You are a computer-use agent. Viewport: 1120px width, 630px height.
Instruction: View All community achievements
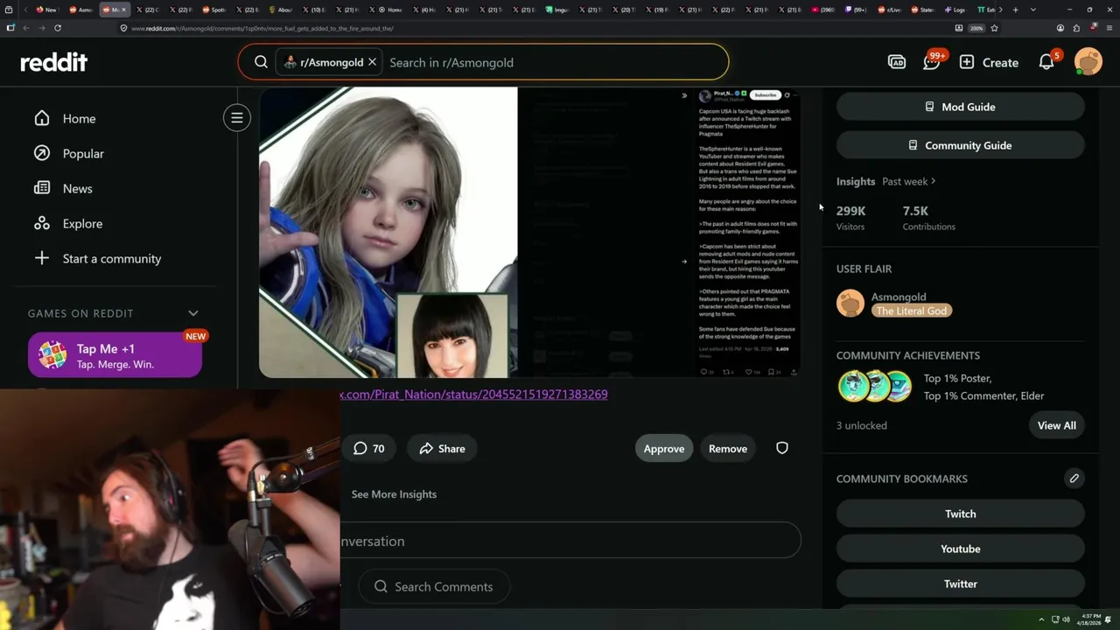coord(1057,425)
